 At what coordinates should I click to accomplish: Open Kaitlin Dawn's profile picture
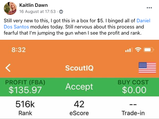(10, 8)
